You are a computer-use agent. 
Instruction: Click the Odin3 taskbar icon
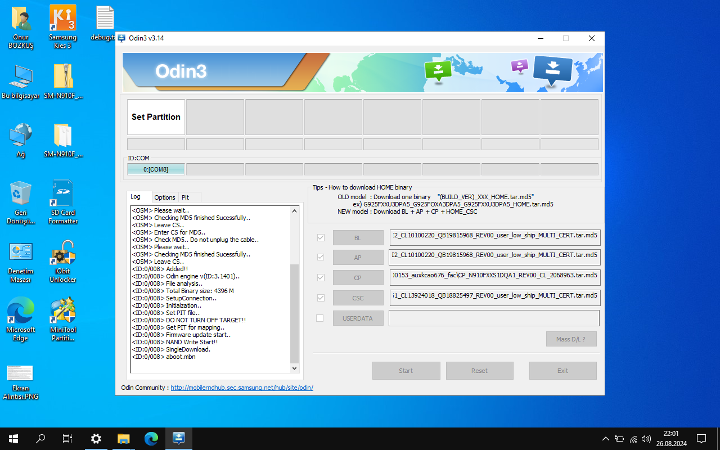(x=179, y=439)
